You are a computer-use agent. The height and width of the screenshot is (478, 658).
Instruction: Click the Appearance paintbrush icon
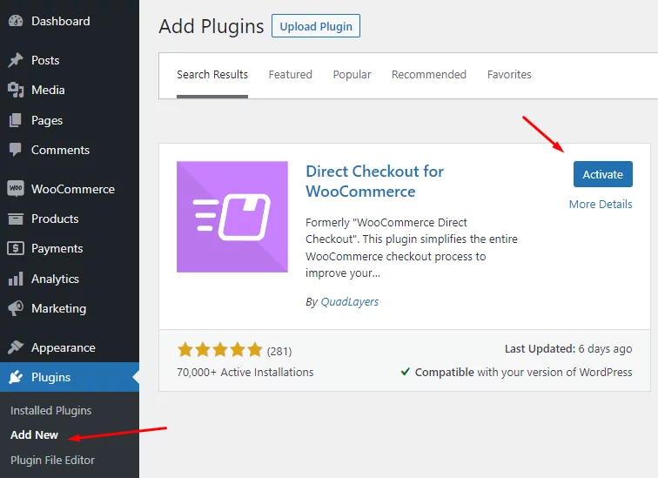click(16, 347)
